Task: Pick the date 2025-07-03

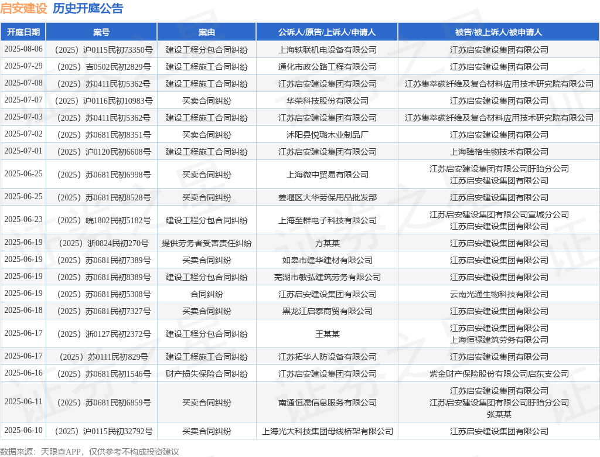Action: pyautogui.click(x=23, y=117)
